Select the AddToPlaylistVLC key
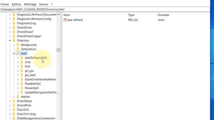This screenshot has width=214, height=120. pyautogui.click(x=36, y=58)
